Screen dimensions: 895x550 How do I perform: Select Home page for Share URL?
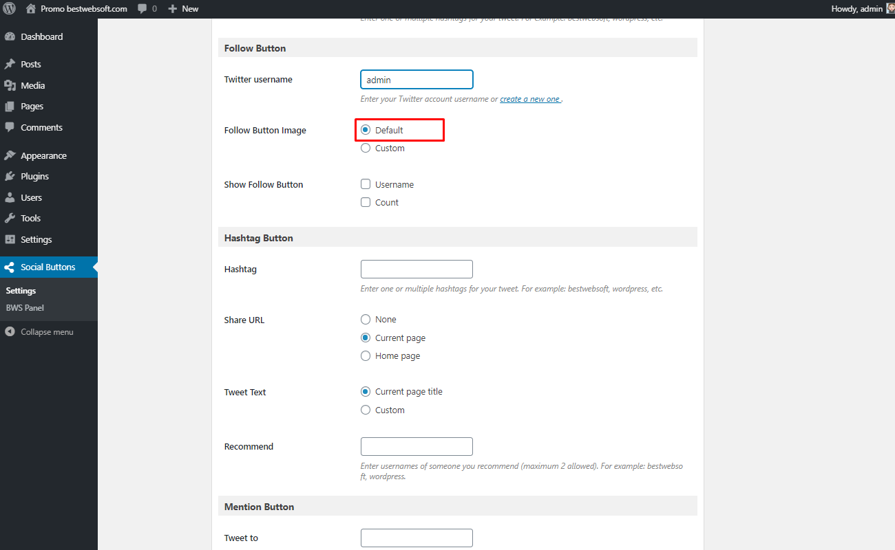tap(366, 355)
